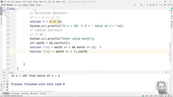The image size is (173, 97).
Task: Change line separator CRLF in status bar
Action: click(x=151, y=96)
